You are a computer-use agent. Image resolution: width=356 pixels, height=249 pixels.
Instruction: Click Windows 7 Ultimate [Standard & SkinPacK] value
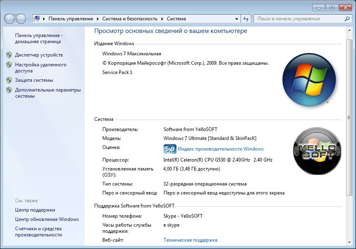click(210, 138)
